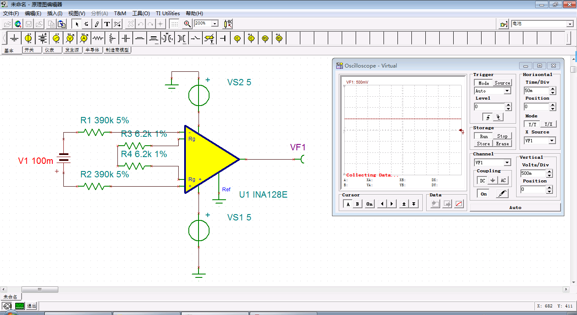The width and height of the screenshot is (577, 315).
Task: Select falling edge trigger slope
Action: click(499, 118)
